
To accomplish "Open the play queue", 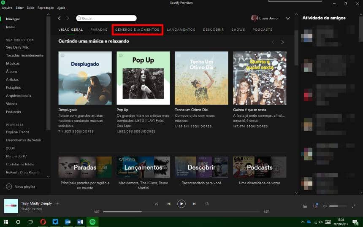I will pyautogui.click(x=305, y=206).
